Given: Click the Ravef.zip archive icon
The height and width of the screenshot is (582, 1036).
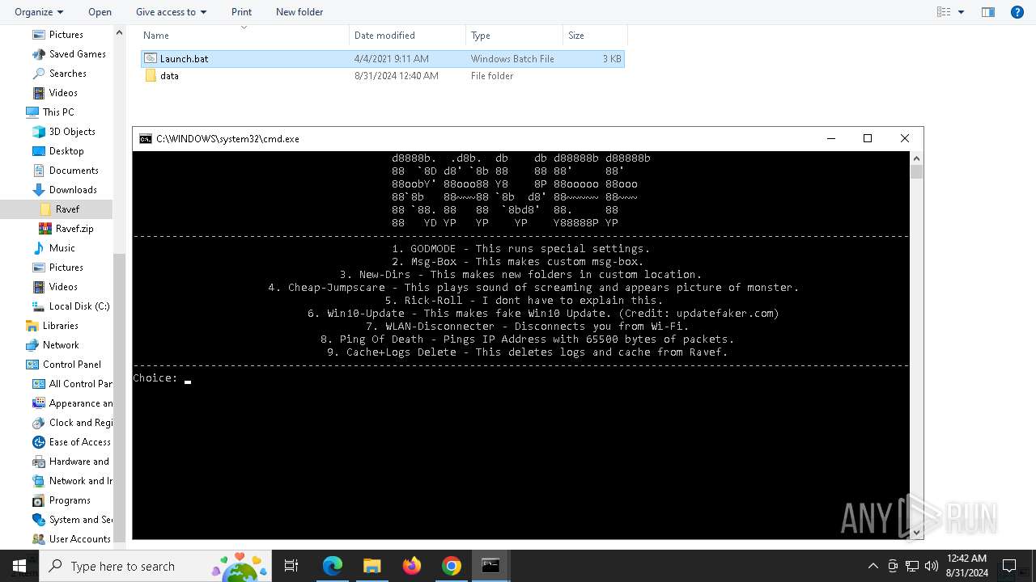Looking at the screenshot, I should point(45,229).
